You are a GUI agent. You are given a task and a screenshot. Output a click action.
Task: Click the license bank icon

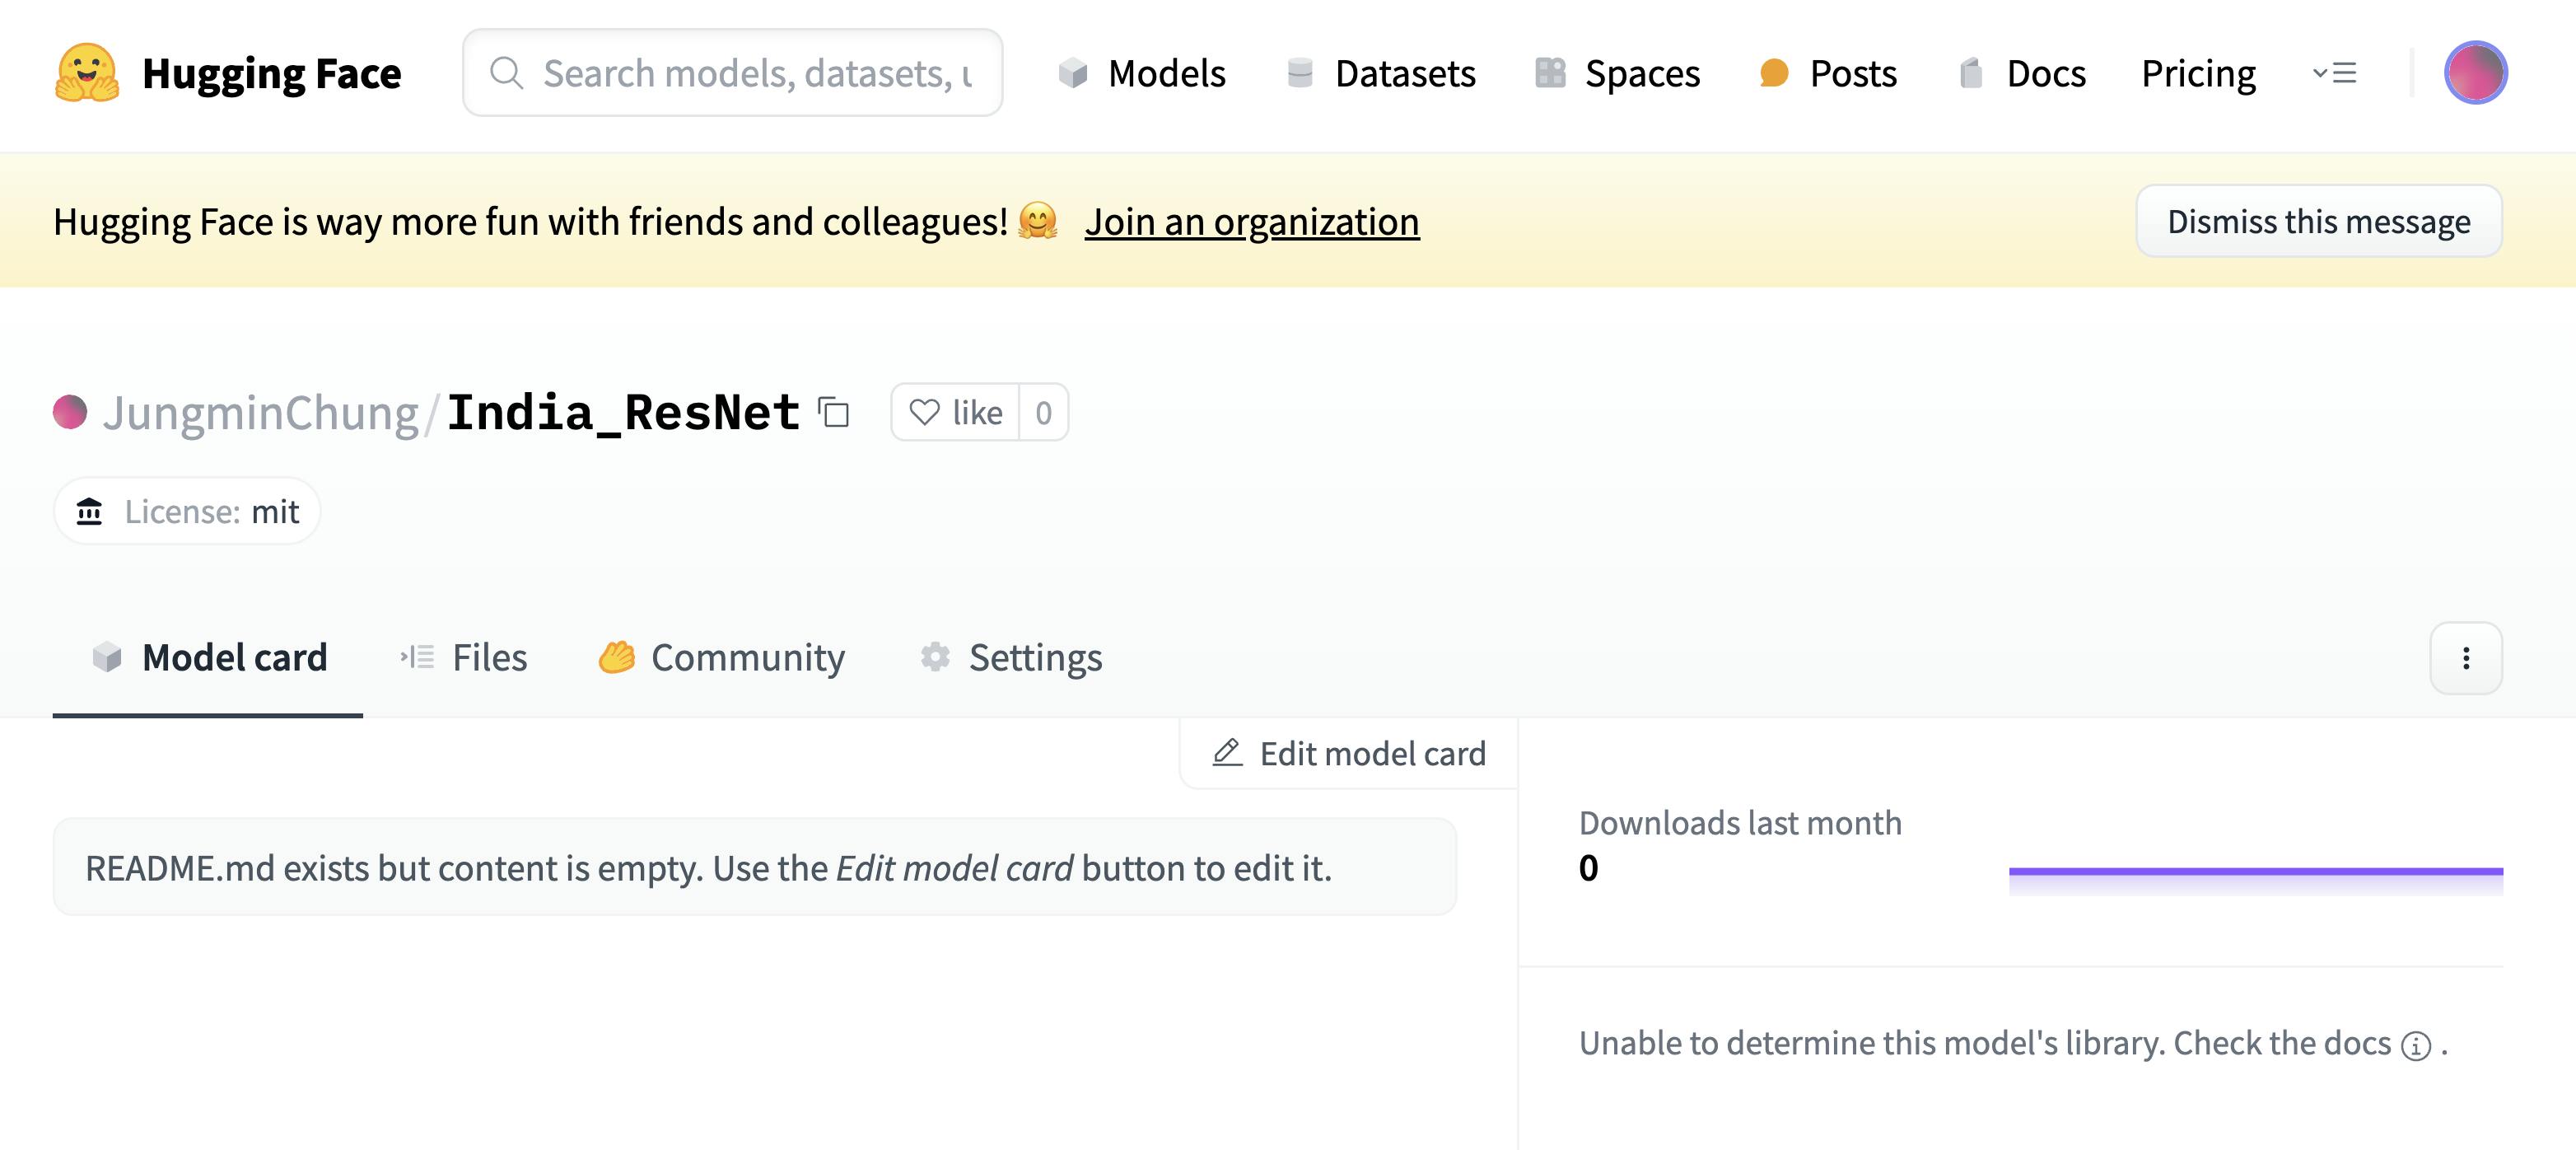pyautogui.click(x=90, y=511)
